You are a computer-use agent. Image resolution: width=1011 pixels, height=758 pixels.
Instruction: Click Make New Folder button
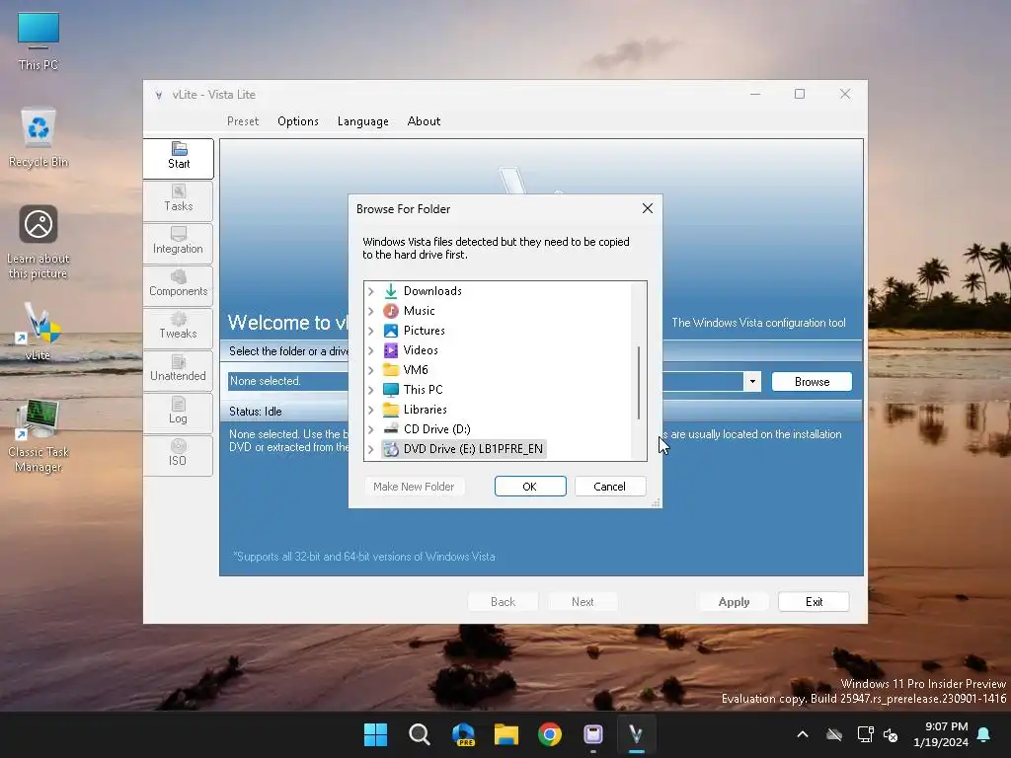pos(414,486)
